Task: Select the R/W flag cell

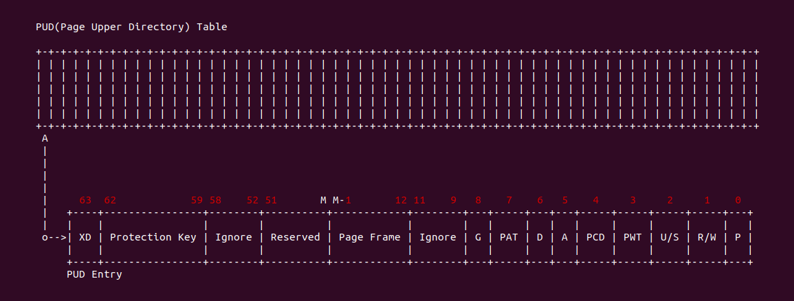Action: pyautogui.click(x=707, y=237)
